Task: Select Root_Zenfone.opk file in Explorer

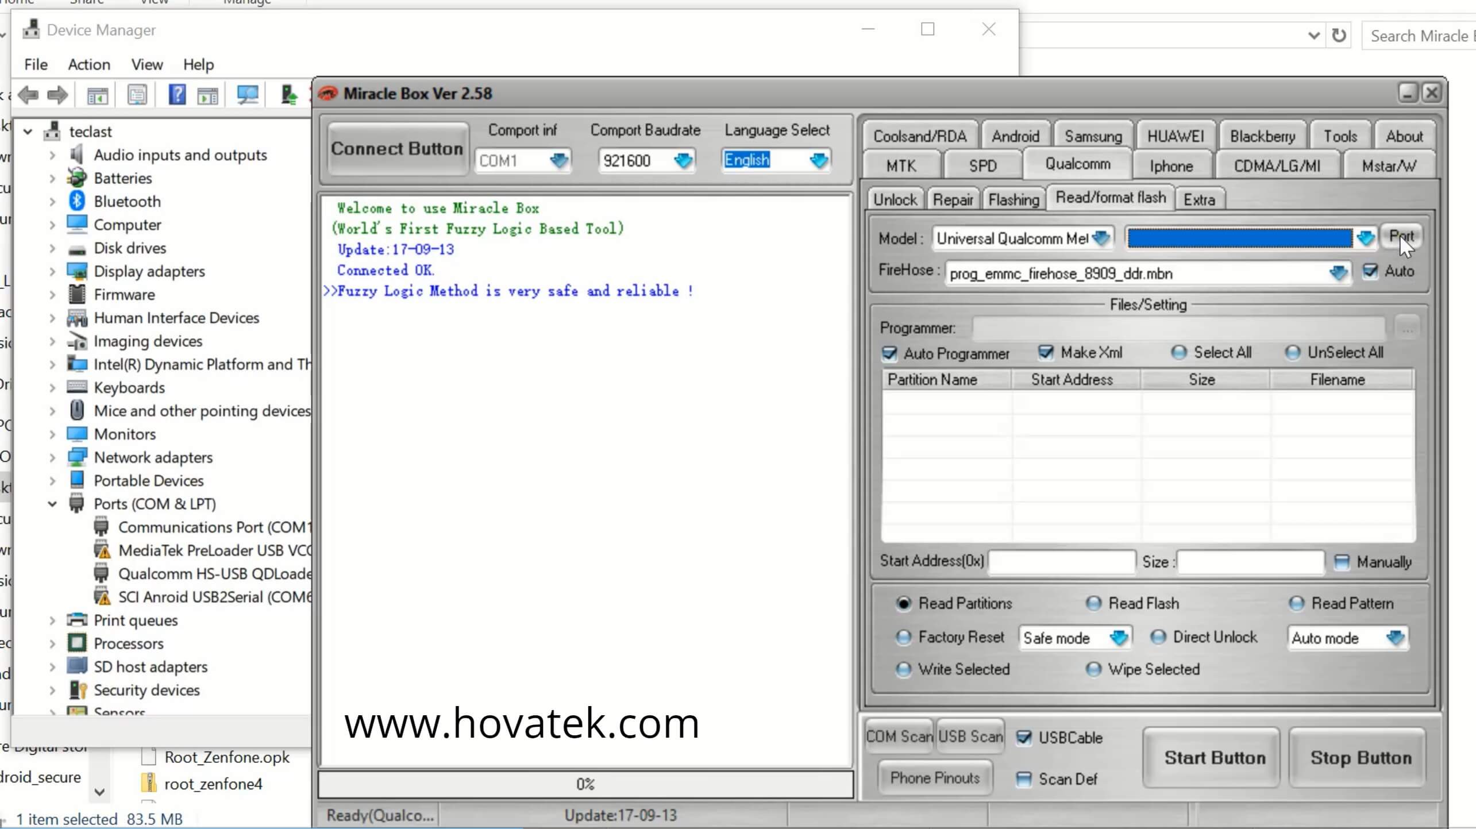Action: click(215, 757)
